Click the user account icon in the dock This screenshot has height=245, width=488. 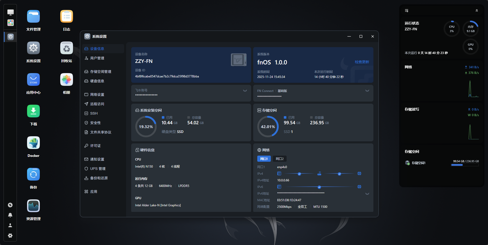pos(10,225)
